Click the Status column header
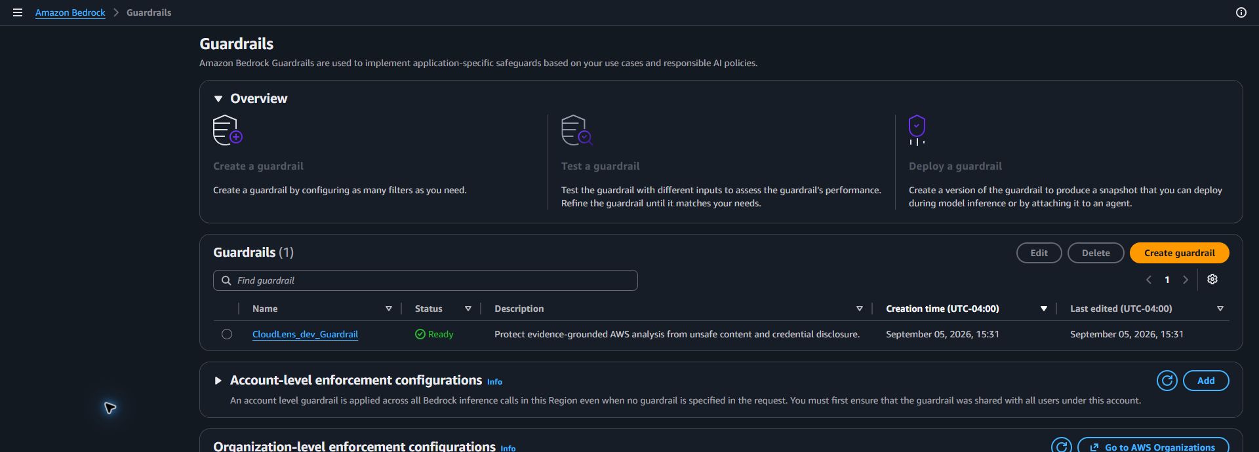This screenshot has width=1259, height=452. coord(428,309)
